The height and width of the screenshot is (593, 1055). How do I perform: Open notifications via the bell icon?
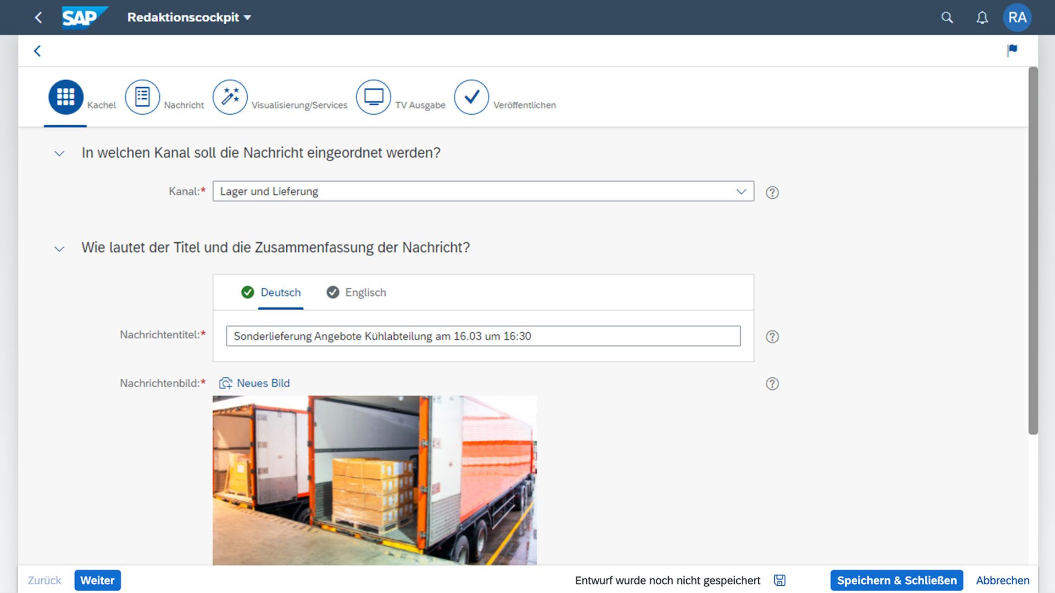(x=982, y=18)
